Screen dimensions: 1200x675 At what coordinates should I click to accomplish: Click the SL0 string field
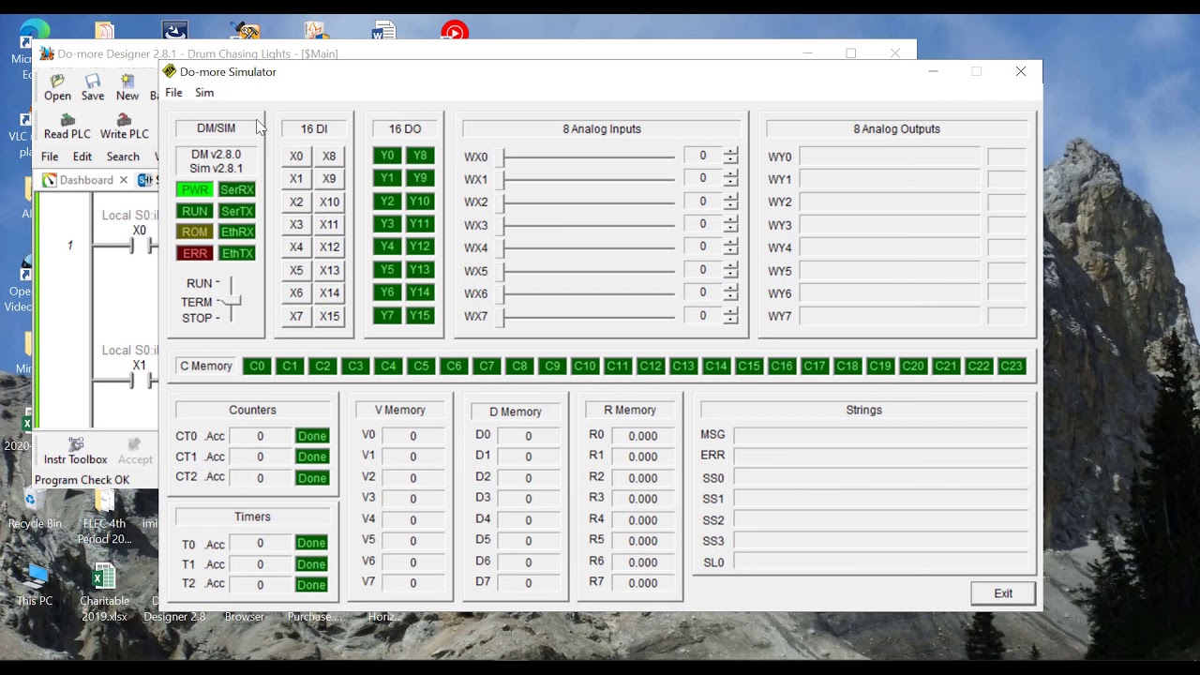pyautogui.click(x=881, y=562)
